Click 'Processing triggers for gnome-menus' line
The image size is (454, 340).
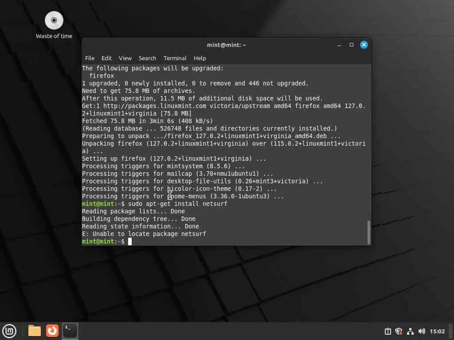[183, 196]
